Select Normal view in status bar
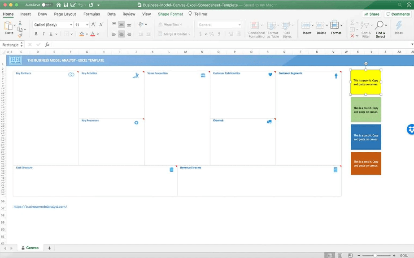Screen dimensions: 414x258 click(330, 255)
